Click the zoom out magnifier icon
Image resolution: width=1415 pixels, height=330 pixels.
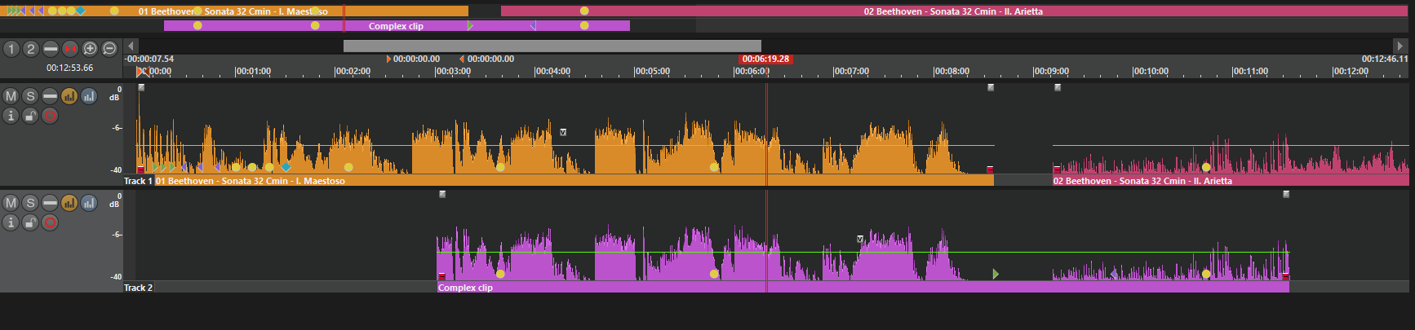click(x=109, y=49)
